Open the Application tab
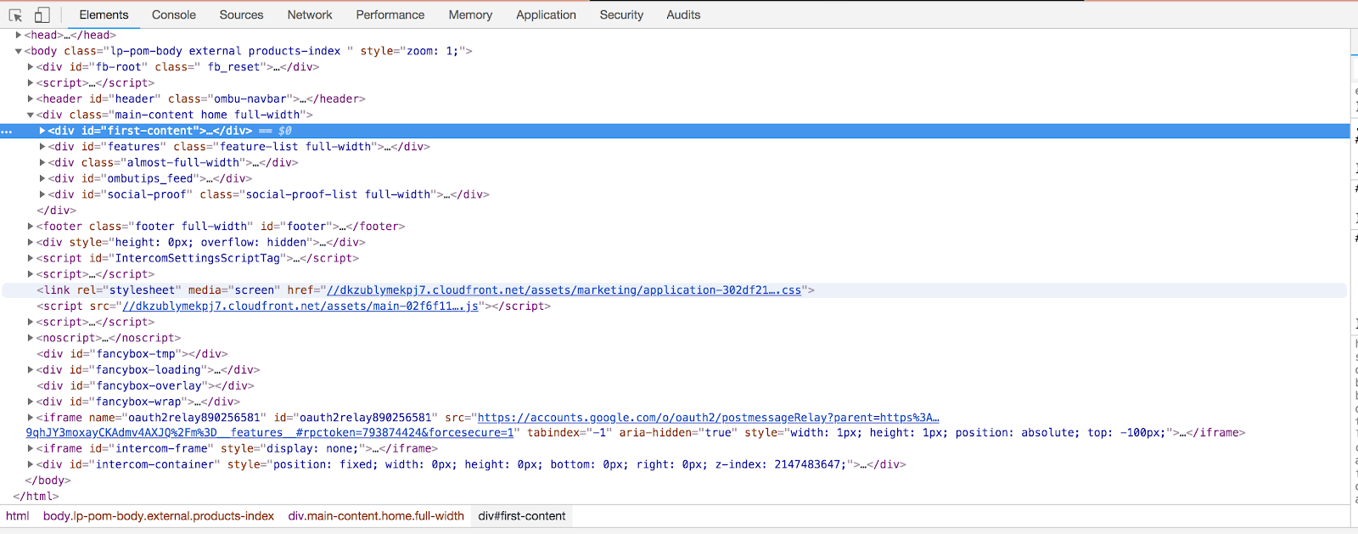The width and height of the screenshot is (1358, 534). [546, 15]
